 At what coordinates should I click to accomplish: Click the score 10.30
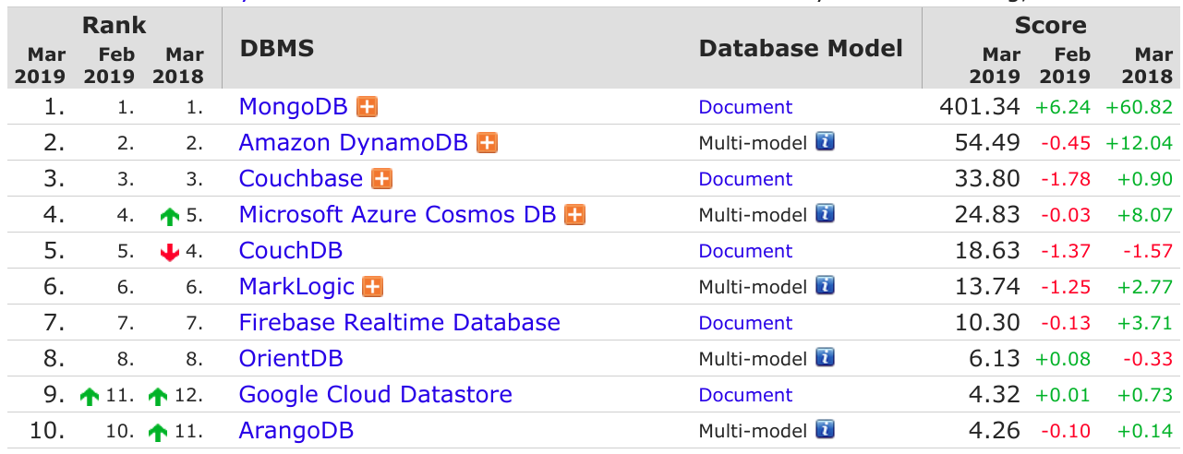coord(988,323)
